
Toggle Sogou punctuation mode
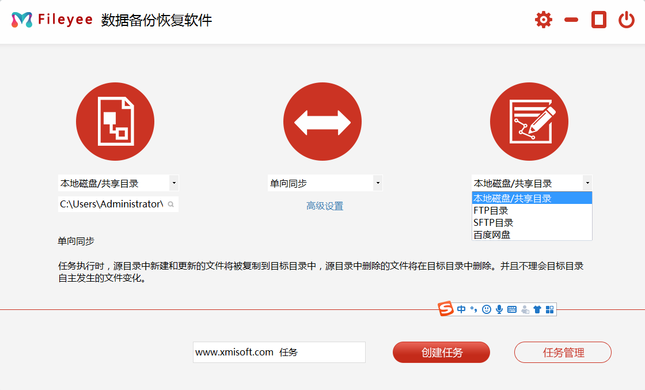click(x=474, y=309)
